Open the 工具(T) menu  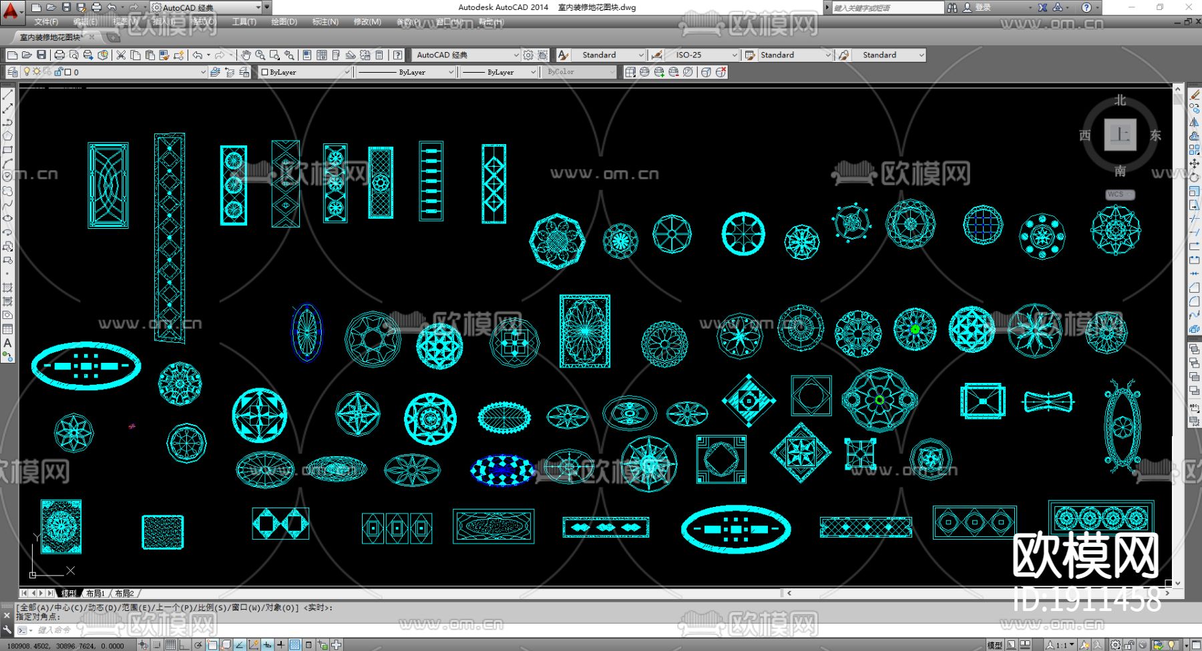pyautogui.click(x=244, y=22)
